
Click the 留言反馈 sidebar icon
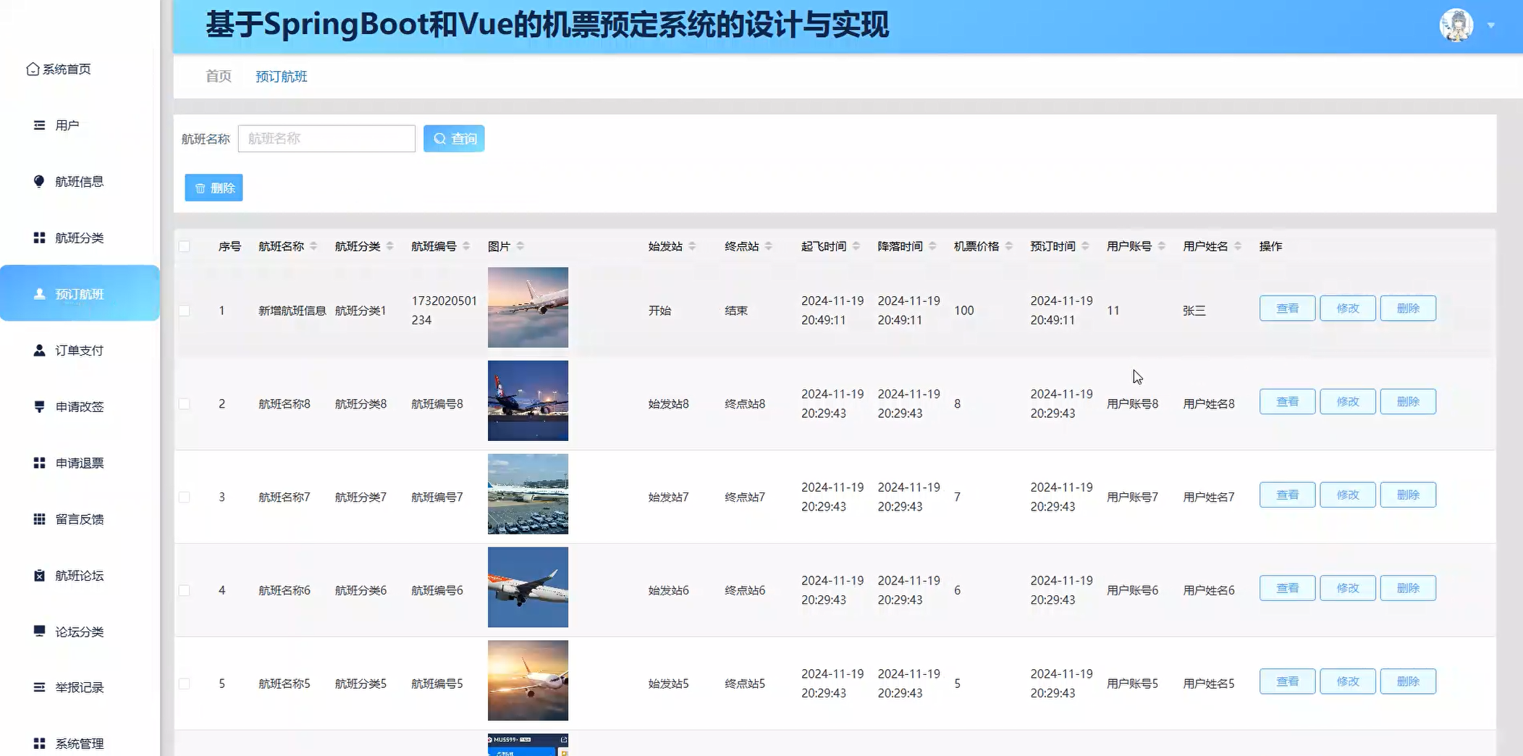38,518
